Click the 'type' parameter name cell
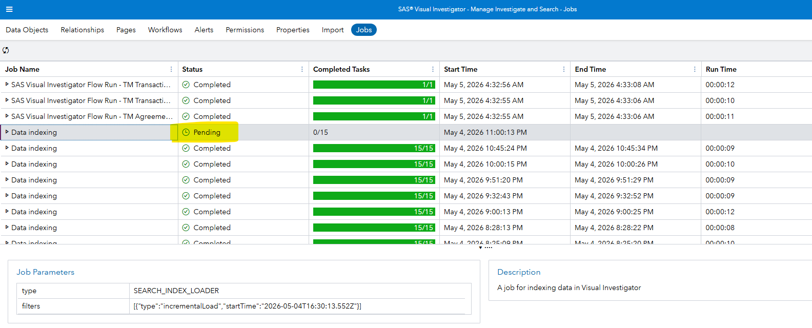Screen dimensions: 812x328 pos(29,291)
